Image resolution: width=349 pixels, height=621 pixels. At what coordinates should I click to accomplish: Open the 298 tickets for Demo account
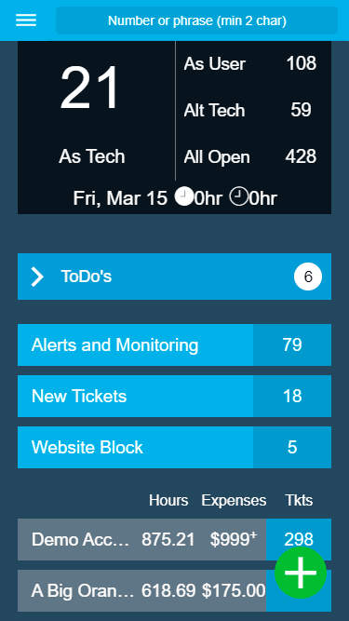(299, 539)
